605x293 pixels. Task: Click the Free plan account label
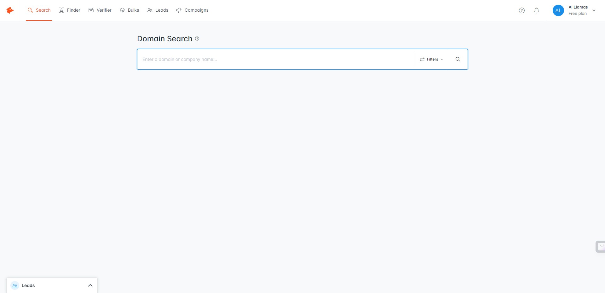[578, 13]
